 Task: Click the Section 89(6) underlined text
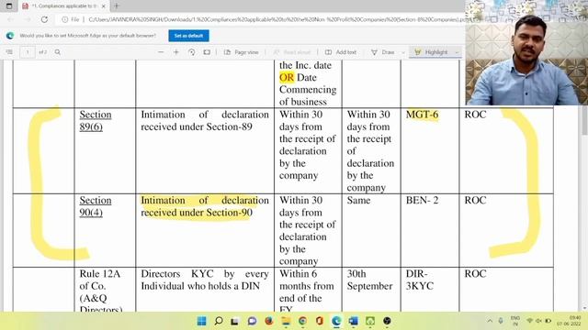[96, 120]
